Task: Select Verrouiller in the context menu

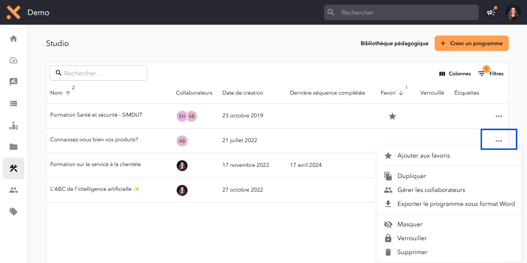Action: click(449, 238)
